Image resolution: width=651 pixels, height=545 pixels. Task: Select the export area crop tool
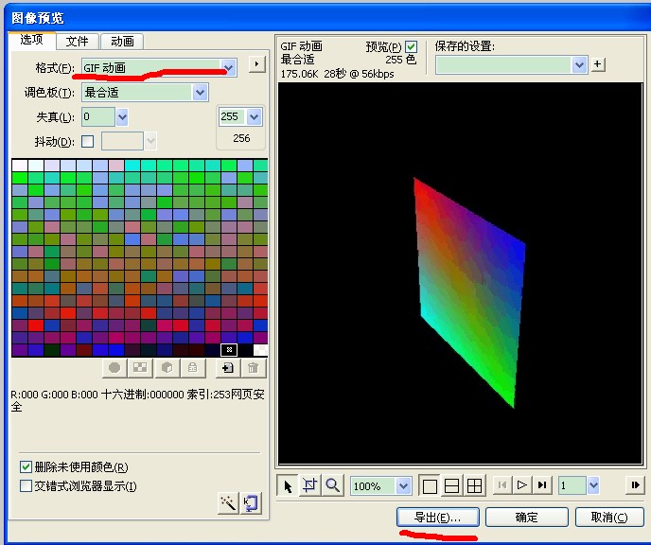pos(310,485)
